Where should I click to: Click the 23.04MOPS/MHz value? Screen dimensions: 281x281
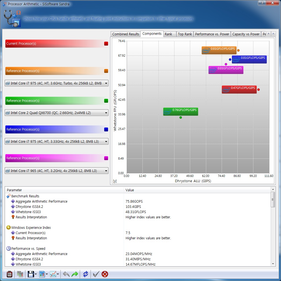click(139, 254)
